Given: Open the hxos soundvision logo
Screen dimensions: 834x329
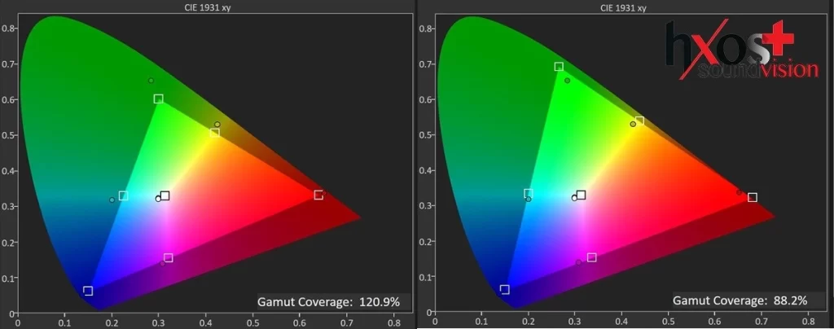Looking at the screenshot, I should (740, 52).
